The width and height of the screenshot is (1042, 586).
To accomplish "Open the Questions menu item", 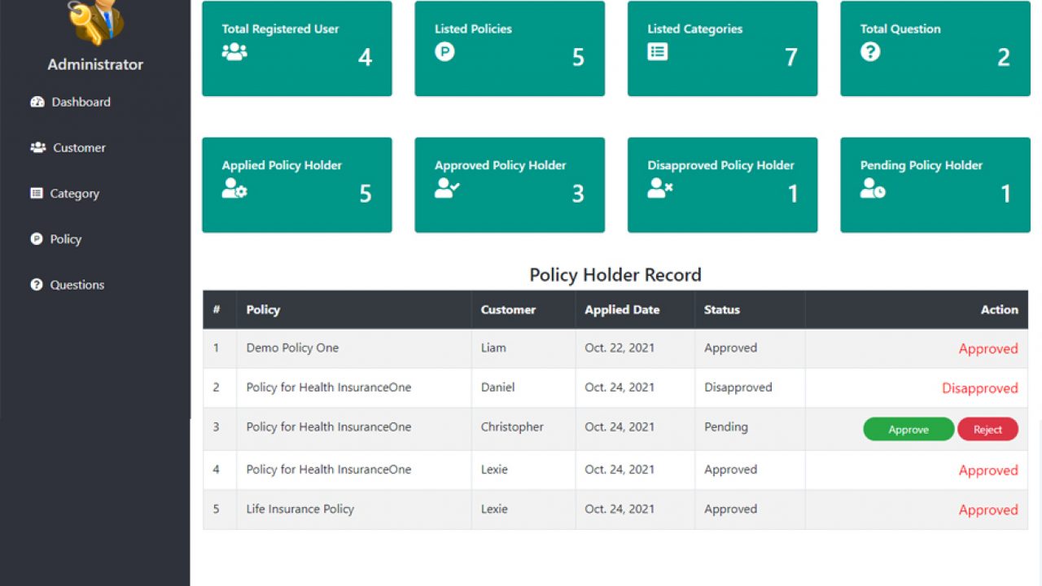I will click(77, 285).
